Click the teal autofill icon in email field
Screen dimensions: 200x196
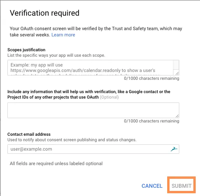click(174, 149)
